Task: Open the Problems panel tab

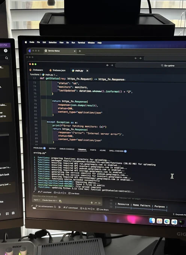Action: [x=39, y=148]
